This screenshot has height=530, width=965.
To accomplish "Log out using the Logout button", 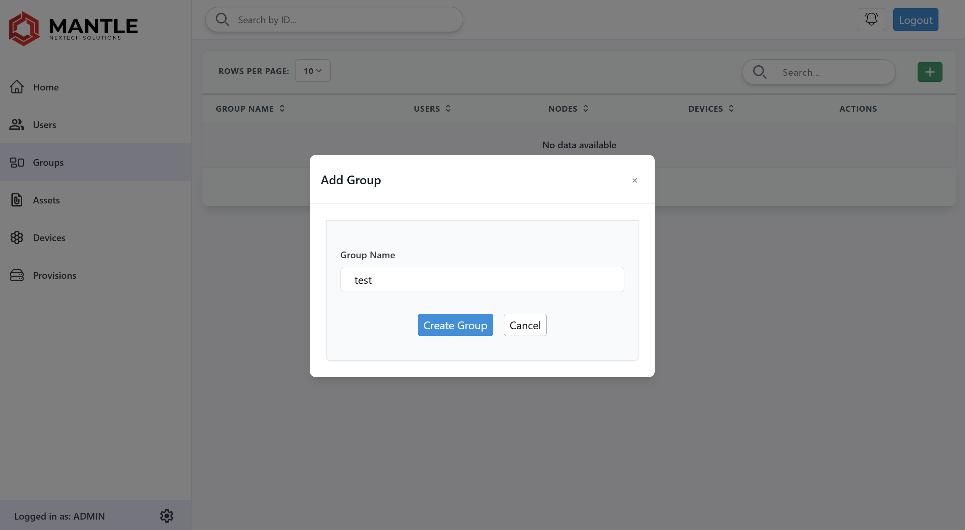I will tap(916, 20).
